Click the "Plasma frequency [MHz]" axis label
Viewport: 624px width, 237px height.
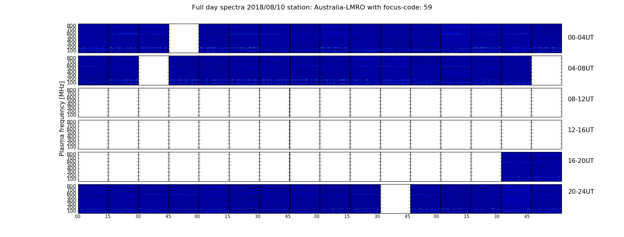62,118
